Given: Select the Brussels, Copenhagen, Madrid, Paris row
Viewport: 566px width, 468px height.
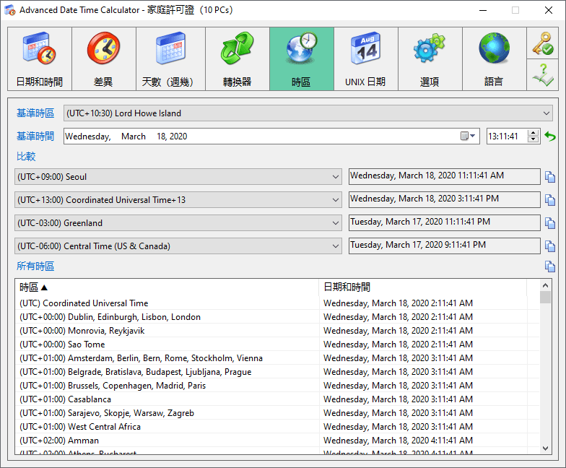Looking at the screenshot, I should pos(277,386).
